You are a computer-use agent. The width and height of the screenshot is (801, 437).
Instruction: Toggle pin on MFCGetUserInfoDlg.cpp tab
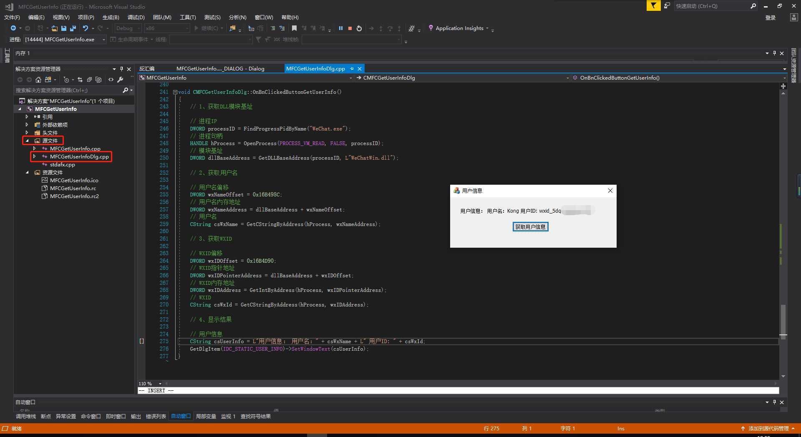pos(352,68)
